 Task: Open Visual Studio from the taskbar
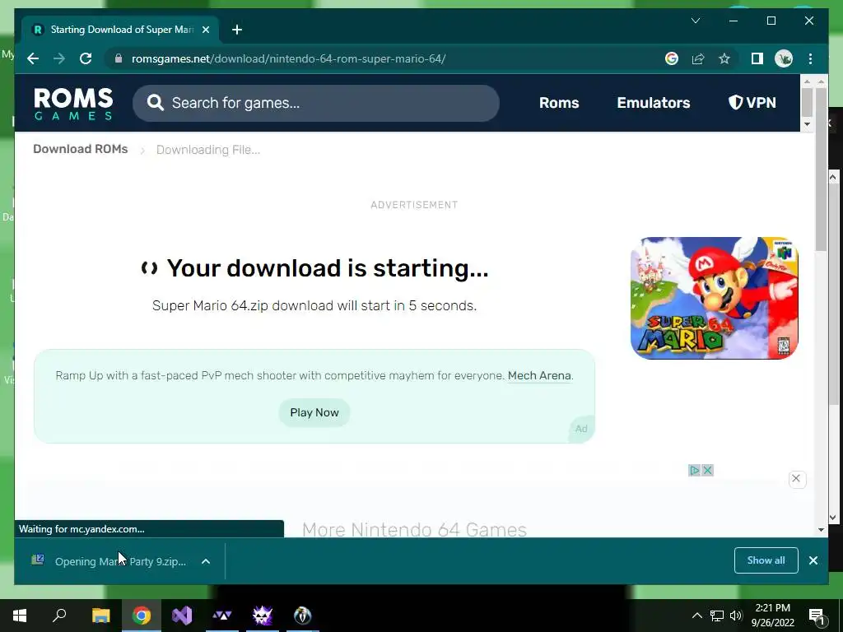(182, 616)
